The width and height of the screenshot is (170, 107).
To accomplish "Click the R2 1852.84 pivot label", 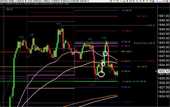I will tap(127, 11).
